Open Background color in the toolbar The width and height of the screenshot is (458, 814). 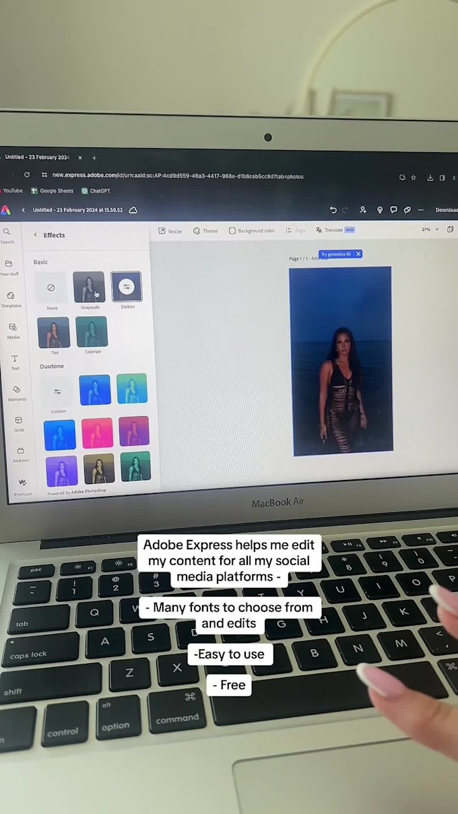click(252, 231)
